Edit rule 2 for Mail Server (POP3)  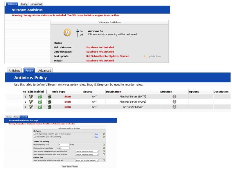(30, 102)
